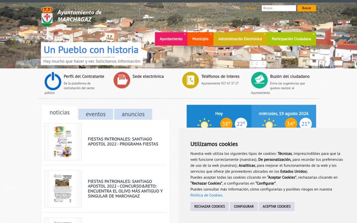Click the Un Pueblo con historia heading
The width and height of the screenshot is (357, 223).
(x=91, y=50)
